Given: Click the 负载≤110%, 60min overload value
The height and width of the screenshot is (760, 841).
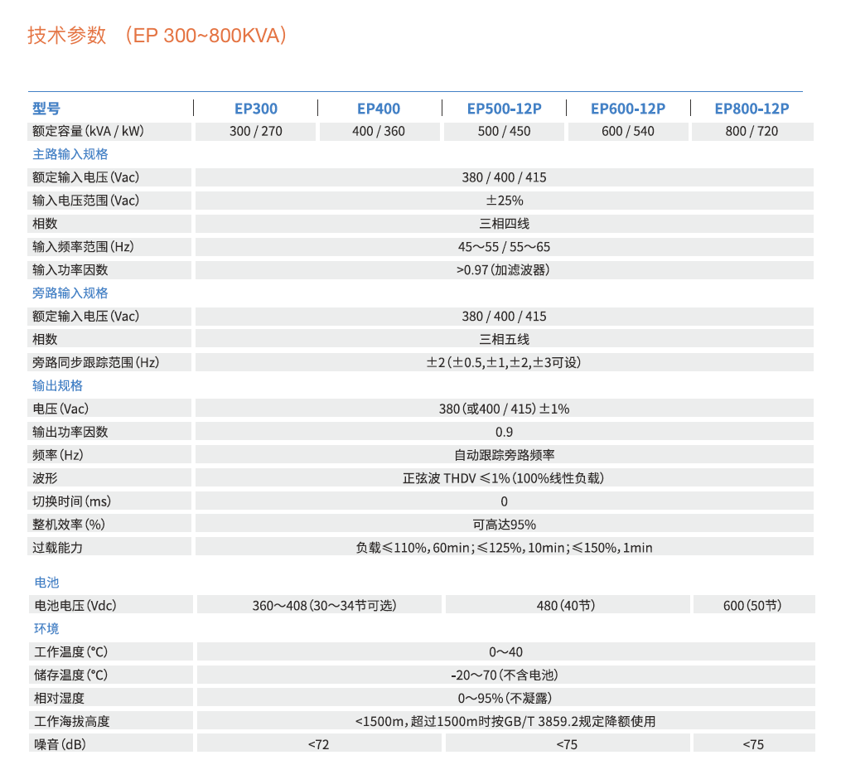Looking at the screenshot, I should tap(504, 548).
